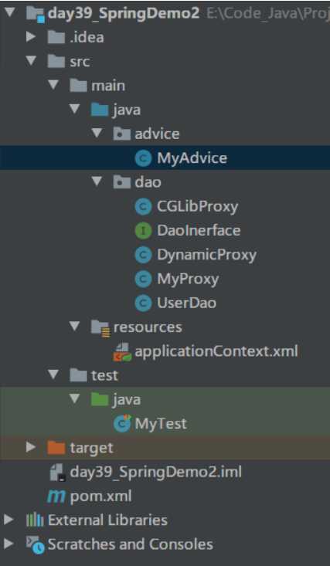The width and height of the screenshot is (330, 566).
Task: Expand the External Libraries node
Action: pos(9,520)
